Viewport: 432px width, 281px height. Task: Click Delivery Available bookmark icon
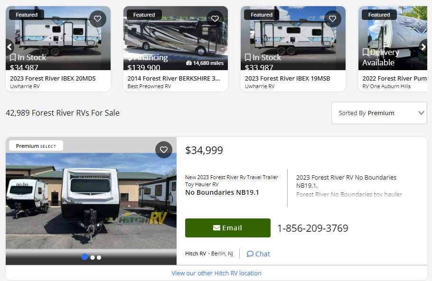366,52
